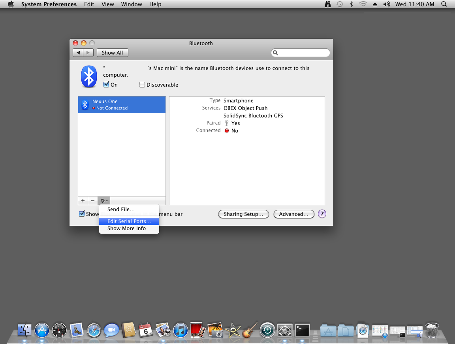455x344 pixels.
Task: Click the back navigation arrow
Action: (x=78, y=53)
